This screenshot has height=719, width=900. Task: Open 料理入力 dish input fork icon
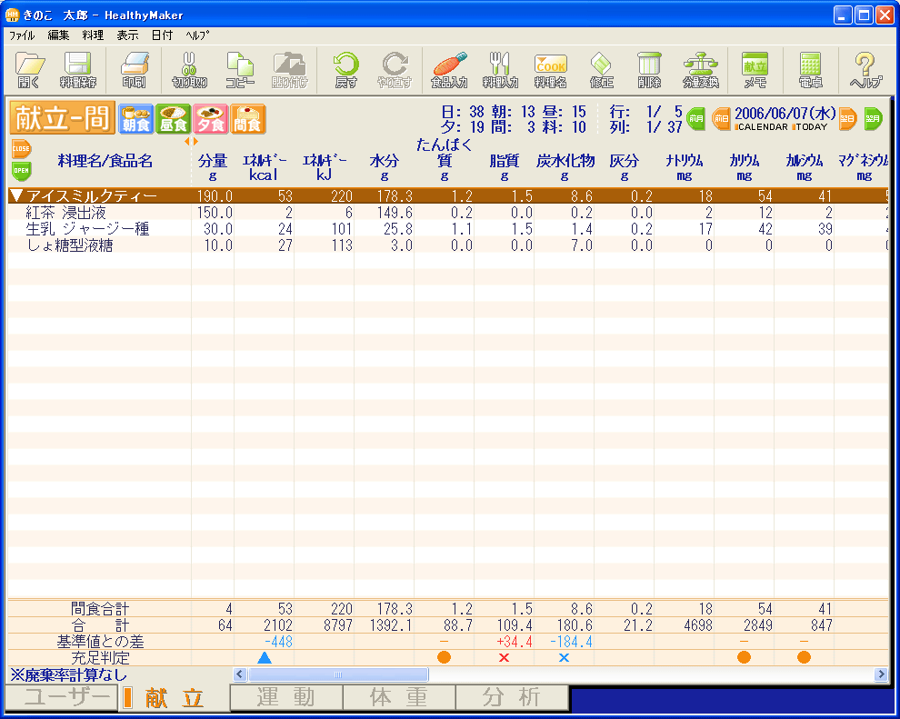coord(500,70)
